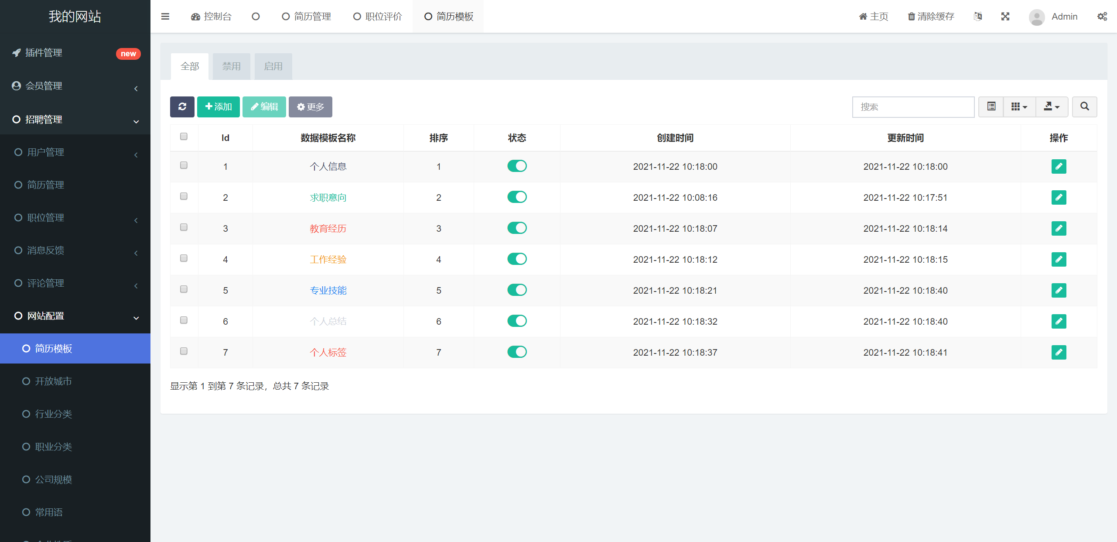
Task: Open 插件管理 in the sidebar
Action: (75, 53)
